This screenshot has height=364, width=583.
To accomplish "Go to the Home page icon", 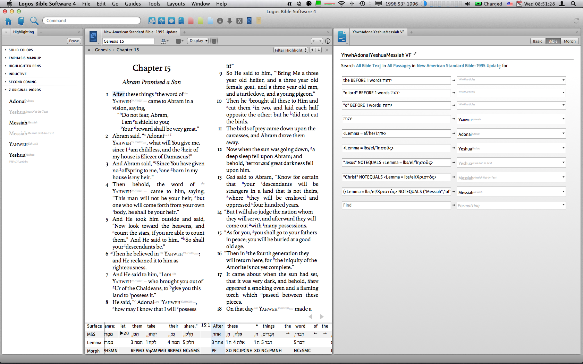I will point(8,21).
